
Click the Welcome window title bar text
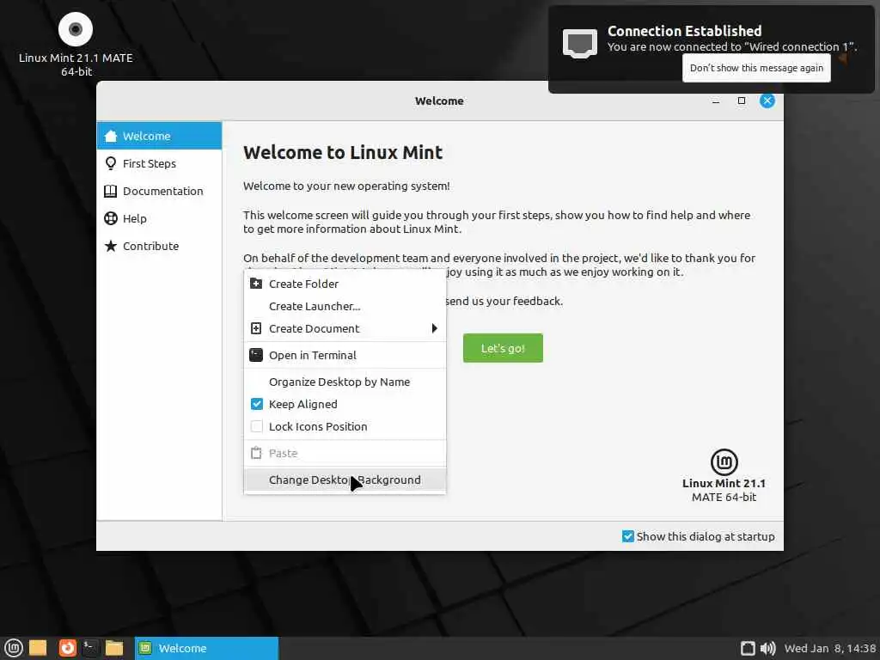tap(439, 101)
